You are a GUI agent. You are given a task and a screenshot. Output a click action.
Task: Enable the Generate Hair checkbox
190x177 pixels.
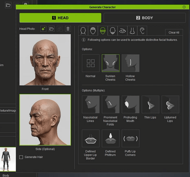point(21,157)
